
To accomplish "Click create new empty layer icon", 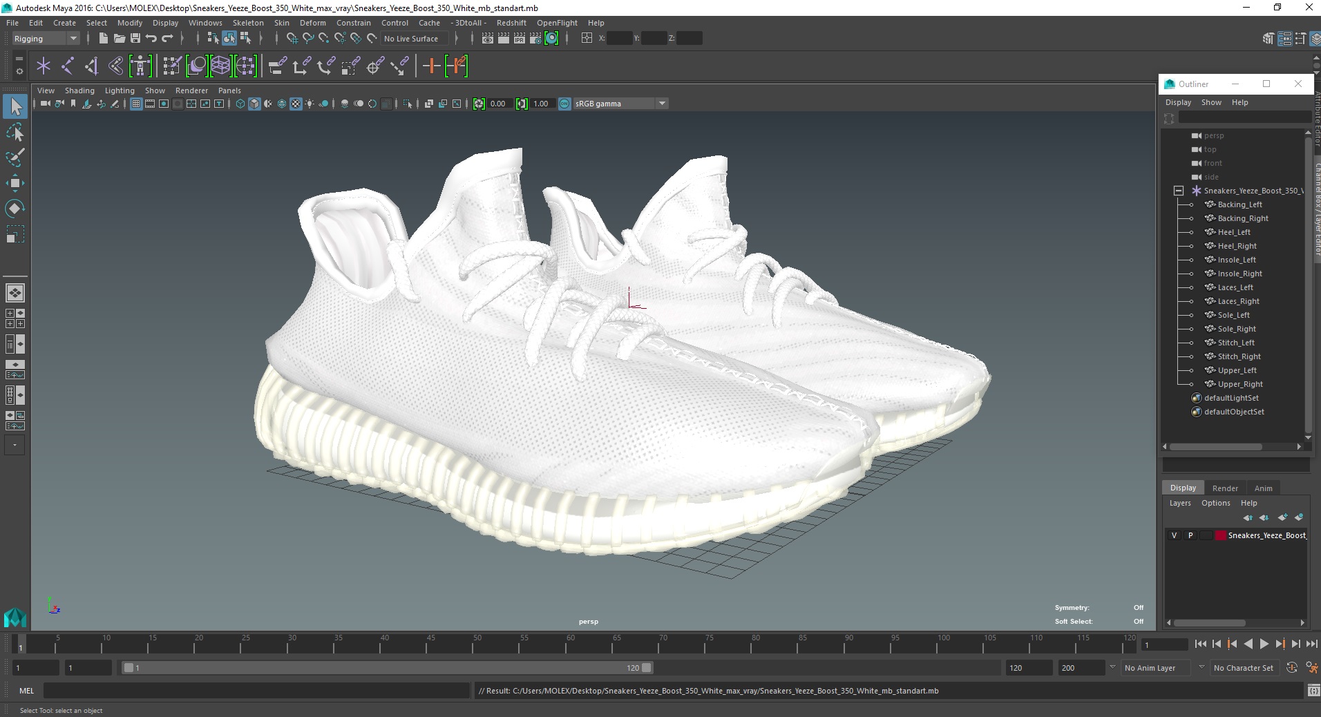I will pos(1282,517).
